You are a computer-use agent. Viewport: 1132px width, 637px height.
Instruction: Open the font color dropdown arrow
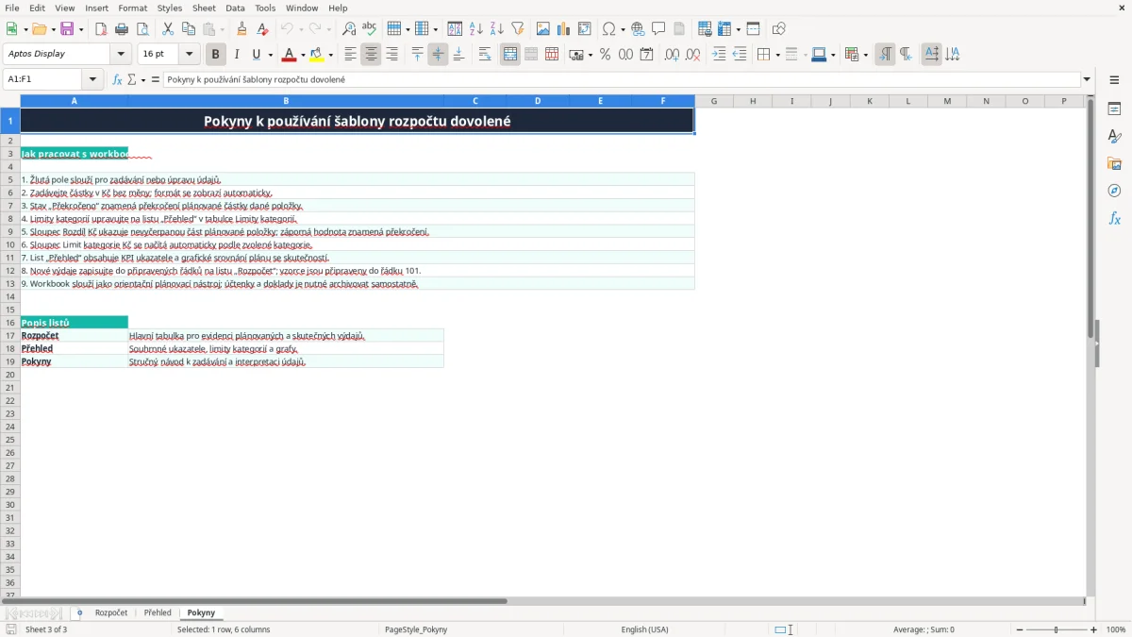(303, 55)
